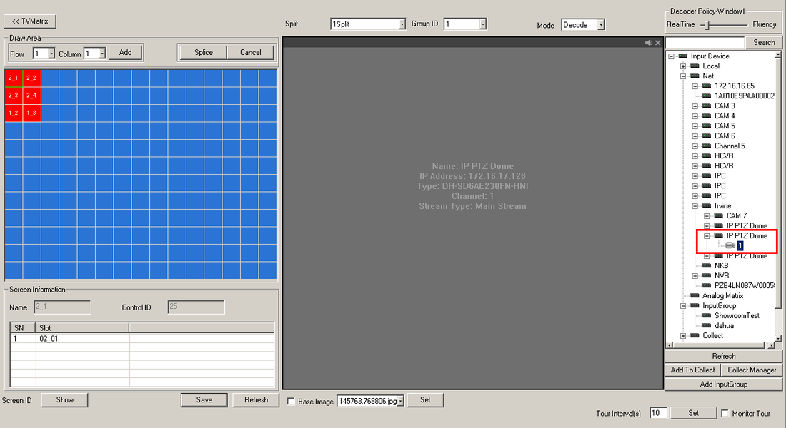Click the Splice button

(203, 52)
